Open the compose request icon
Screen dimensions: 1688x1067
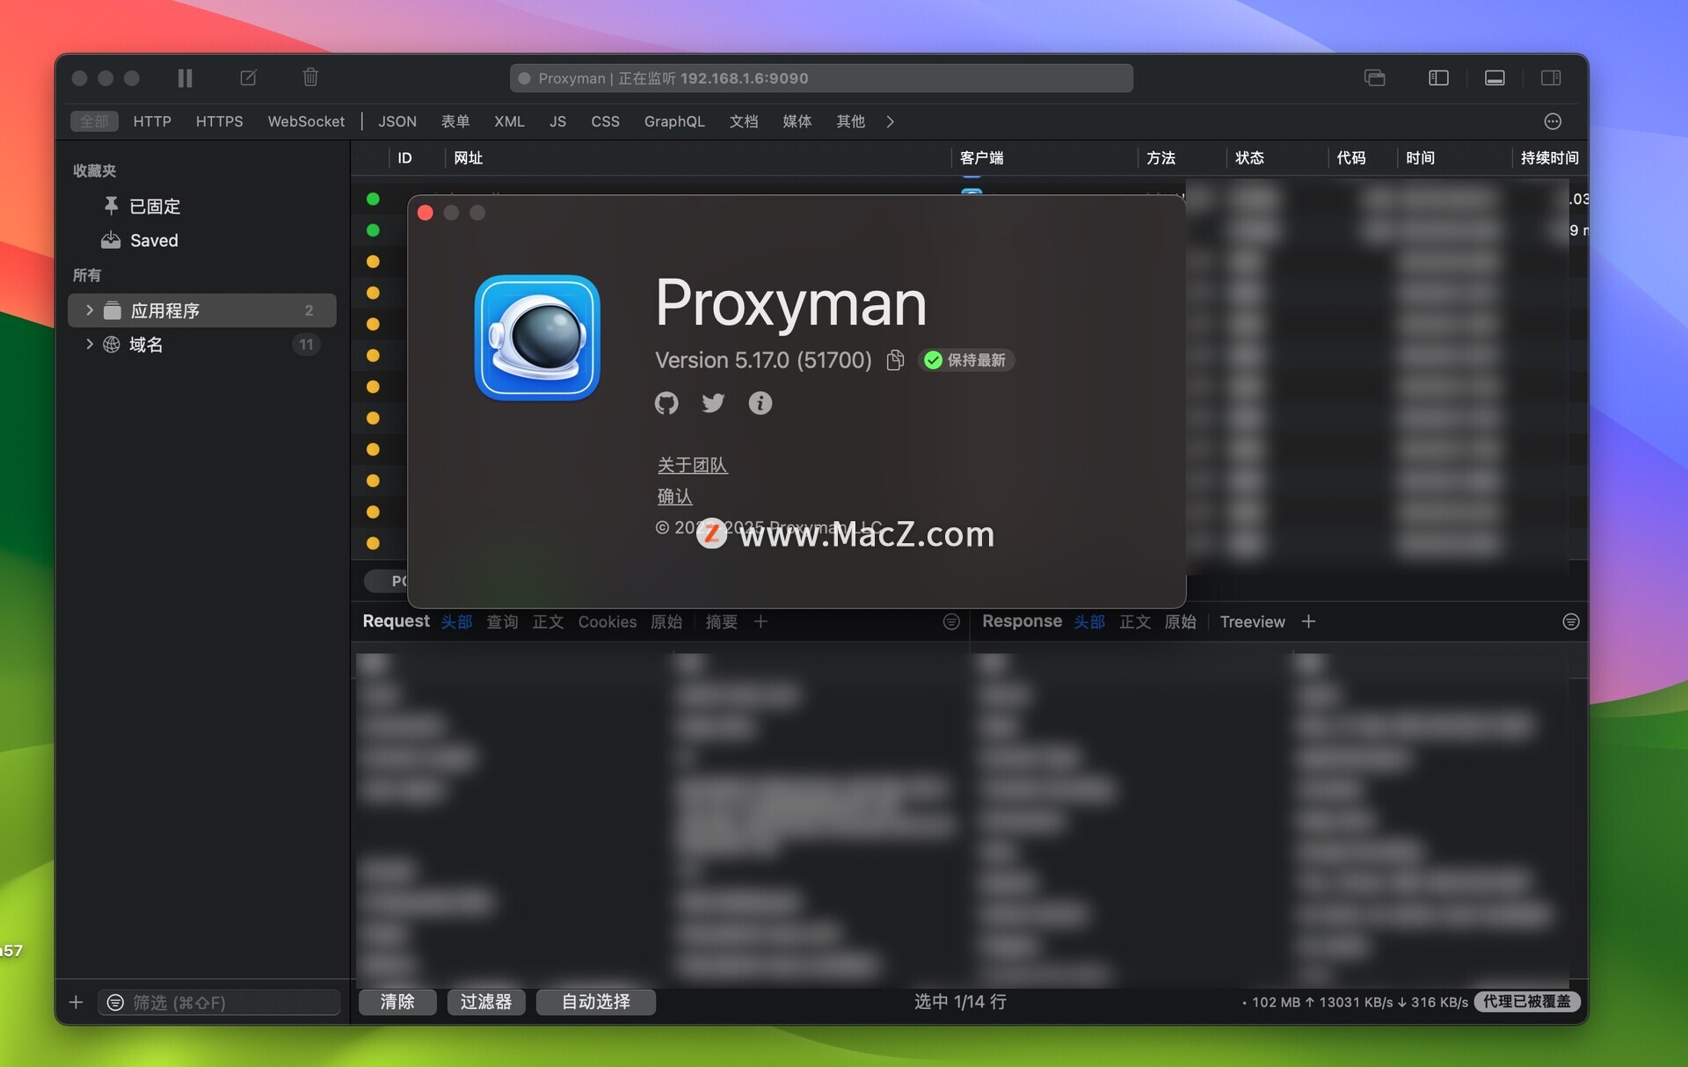[248, 78]
